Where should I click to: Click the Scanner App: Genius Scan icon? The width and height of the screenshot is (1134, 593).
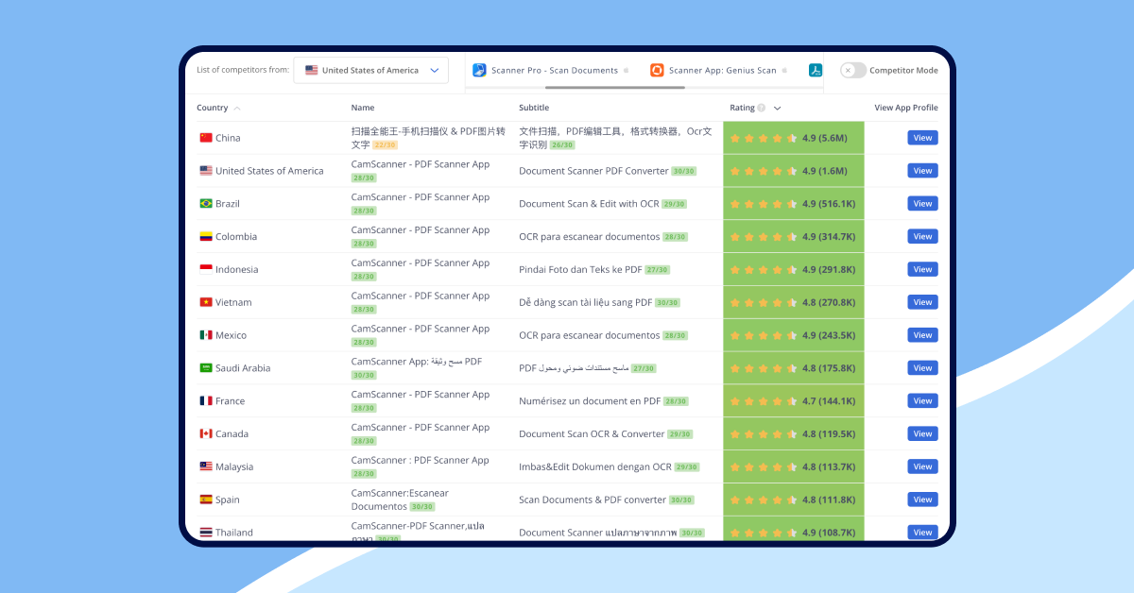(657, 70)
